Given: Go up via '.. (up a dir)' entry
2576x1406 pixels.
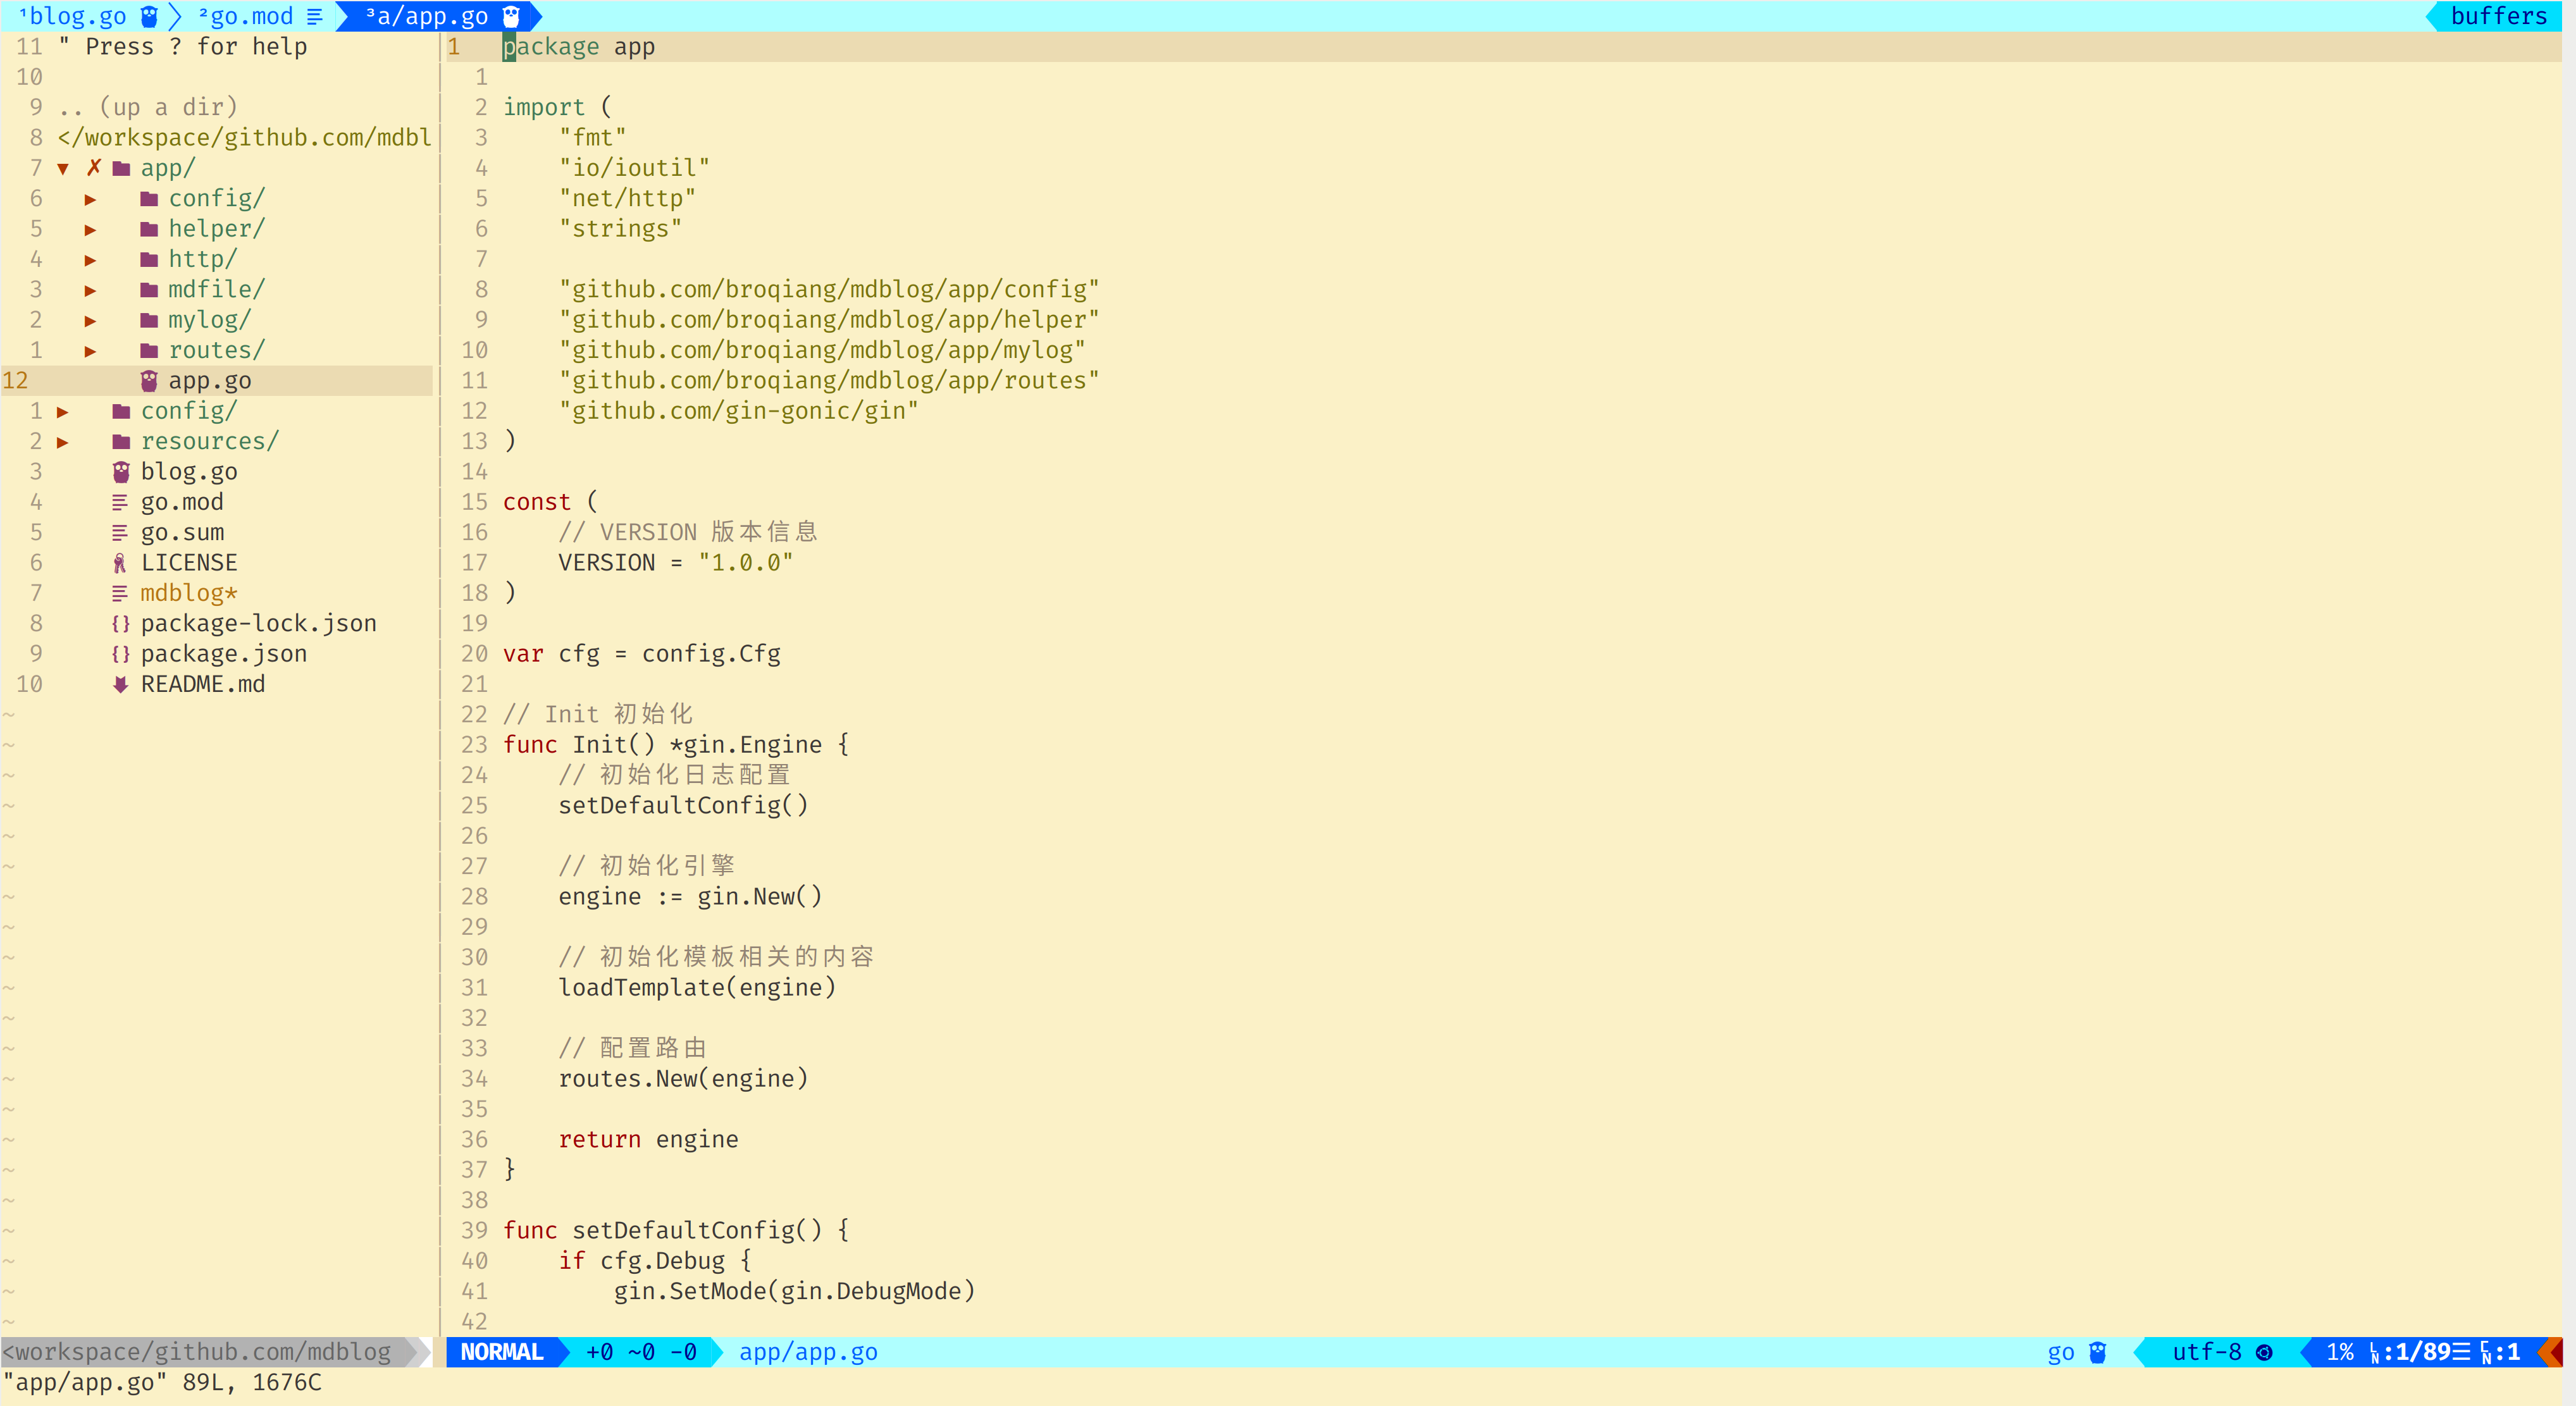Looking at the screenshot, I should pyautogui.click(x=148, y=107).
